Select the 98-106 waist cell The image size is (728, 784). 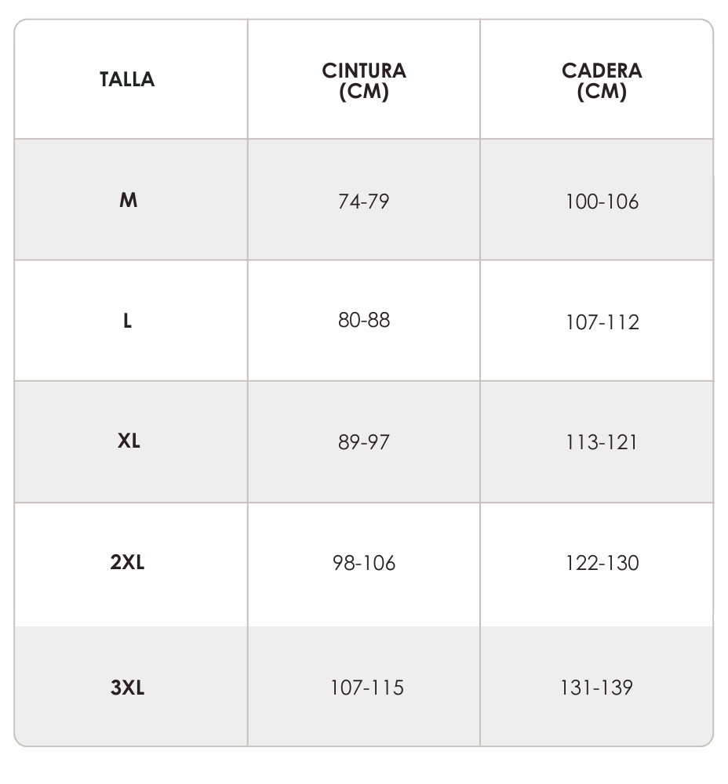click(364, 563)
